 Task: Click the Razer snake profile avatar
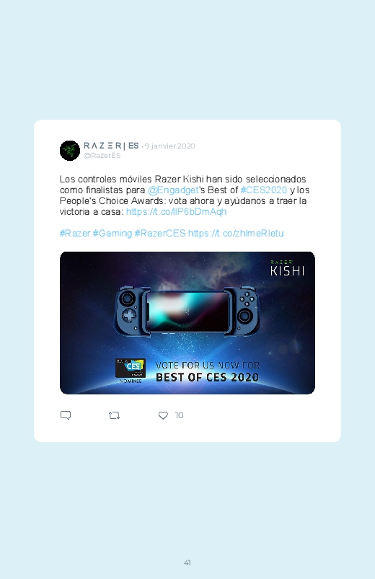point(70,150)
